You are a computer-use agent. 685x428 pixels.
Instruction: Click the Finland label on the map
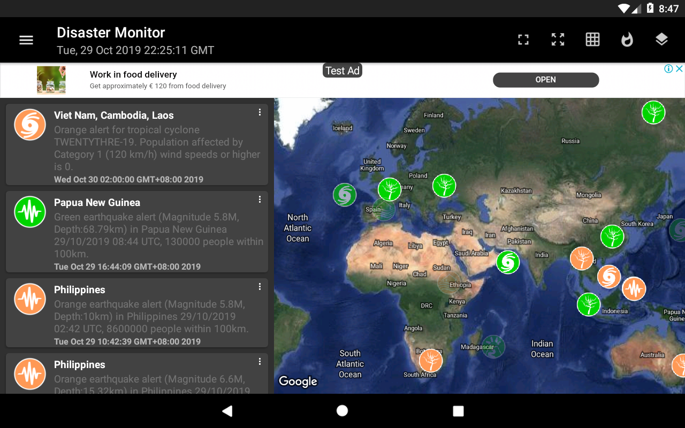click(x=433, y=115)
